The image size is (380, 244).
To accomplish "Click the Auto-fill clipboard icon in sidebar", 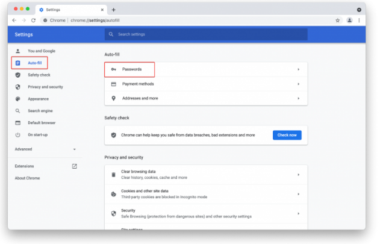I will pyautogui.click(x=17, y=63).
